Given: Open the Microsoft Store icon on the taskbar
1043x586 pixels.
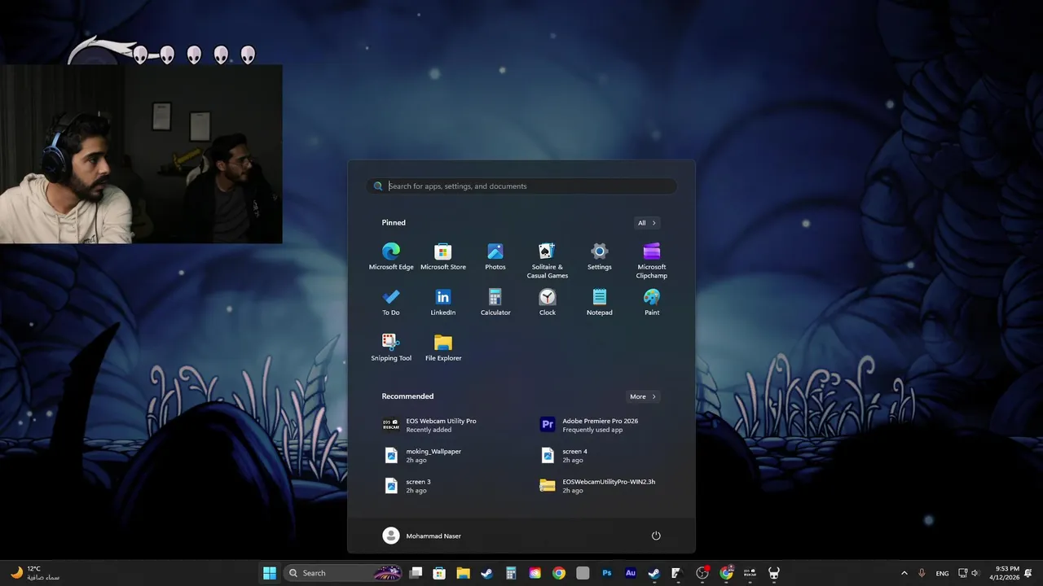Looking at the screenshot, I should pyautogui.click(x=439, y=573).
